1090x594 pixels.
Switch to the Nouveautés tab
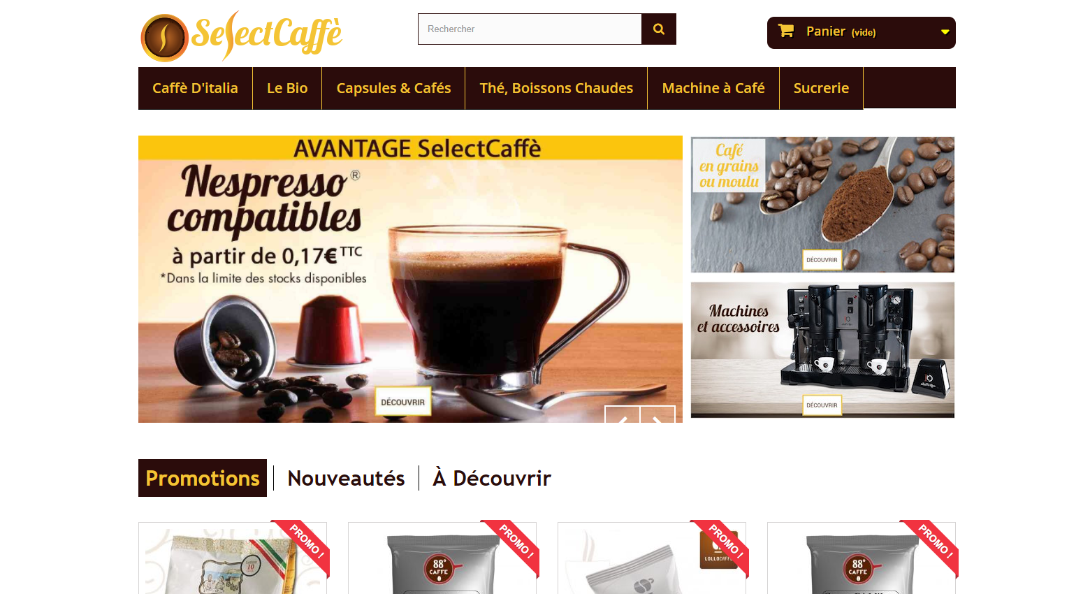pos(346,478)
